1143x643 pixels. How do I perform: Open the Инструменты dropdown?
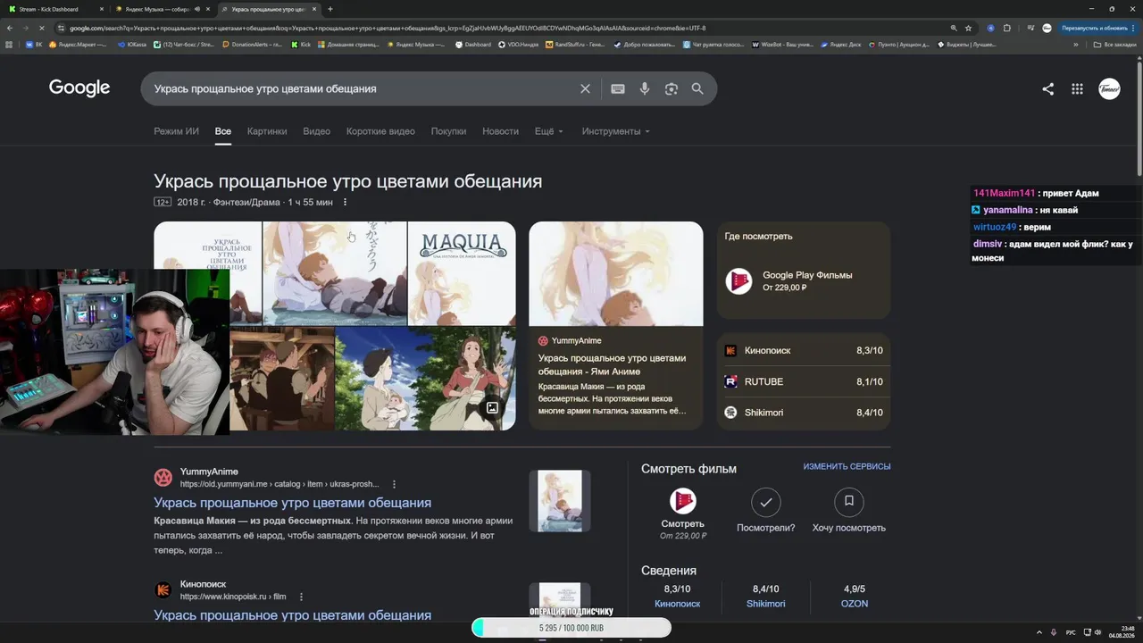click(616, 131)
